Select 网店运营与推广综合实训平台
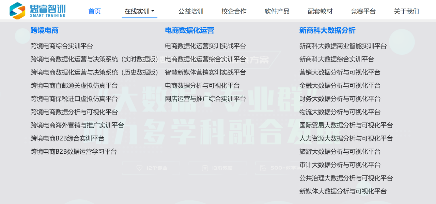Screen dimensions: 436x204 tap(205, 99)
